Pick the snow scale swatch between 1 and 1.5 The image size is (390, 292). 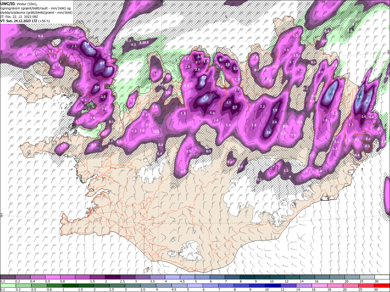point(83,277)
